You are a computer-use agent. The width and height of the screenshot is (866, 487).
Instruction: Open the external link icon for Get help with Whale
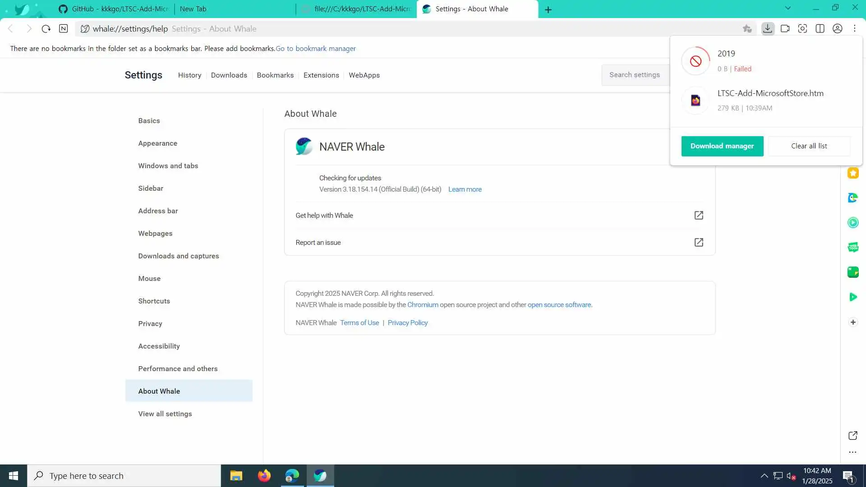(x=699, y=215)
